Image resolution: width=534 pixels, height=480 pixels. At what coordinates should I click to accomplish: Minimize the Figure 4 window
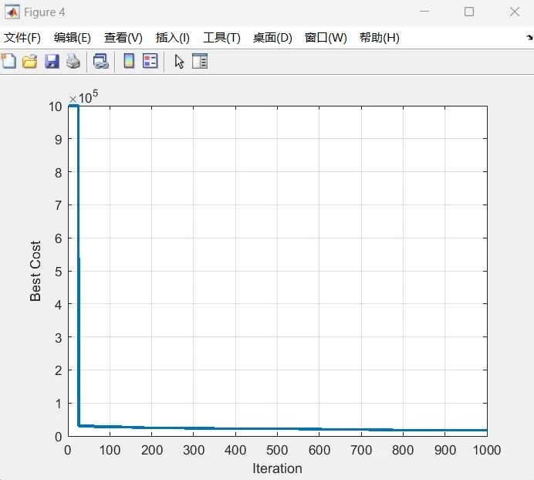[424, 12]
